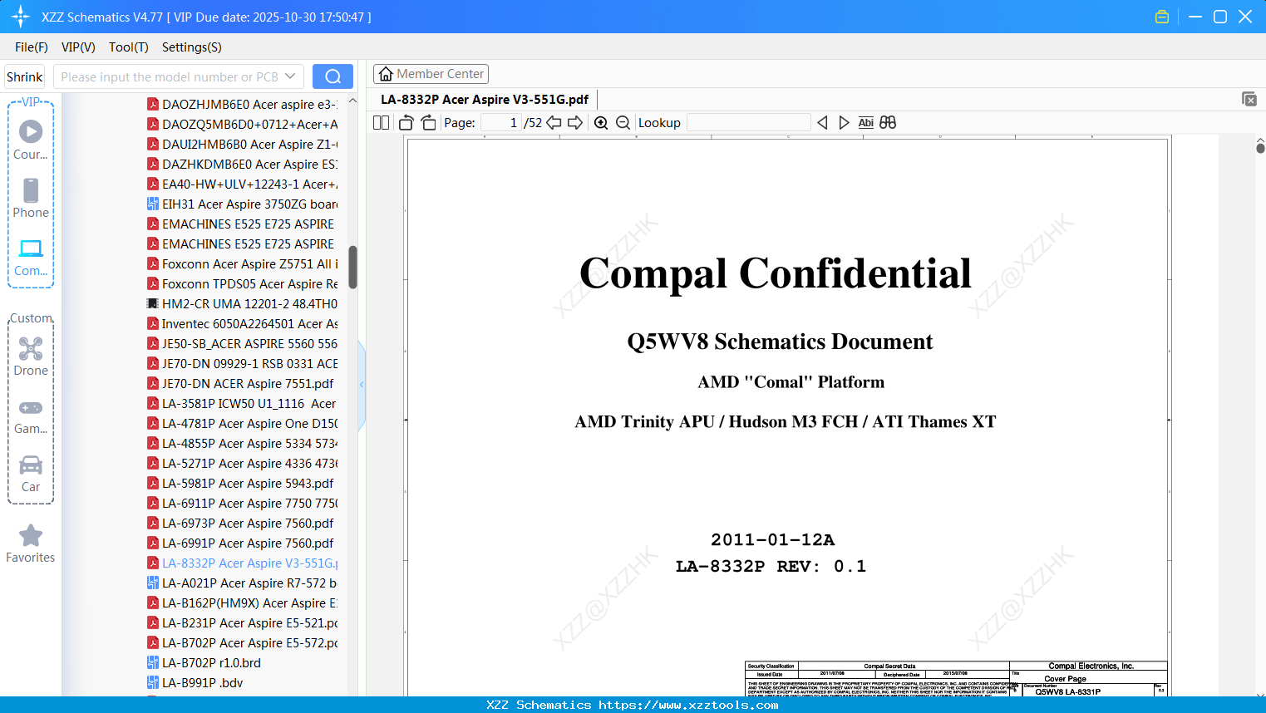The height and width of the screenshot is (713, 1266).
Task: Open the VIP(V) menu
Action: point(78,47)
